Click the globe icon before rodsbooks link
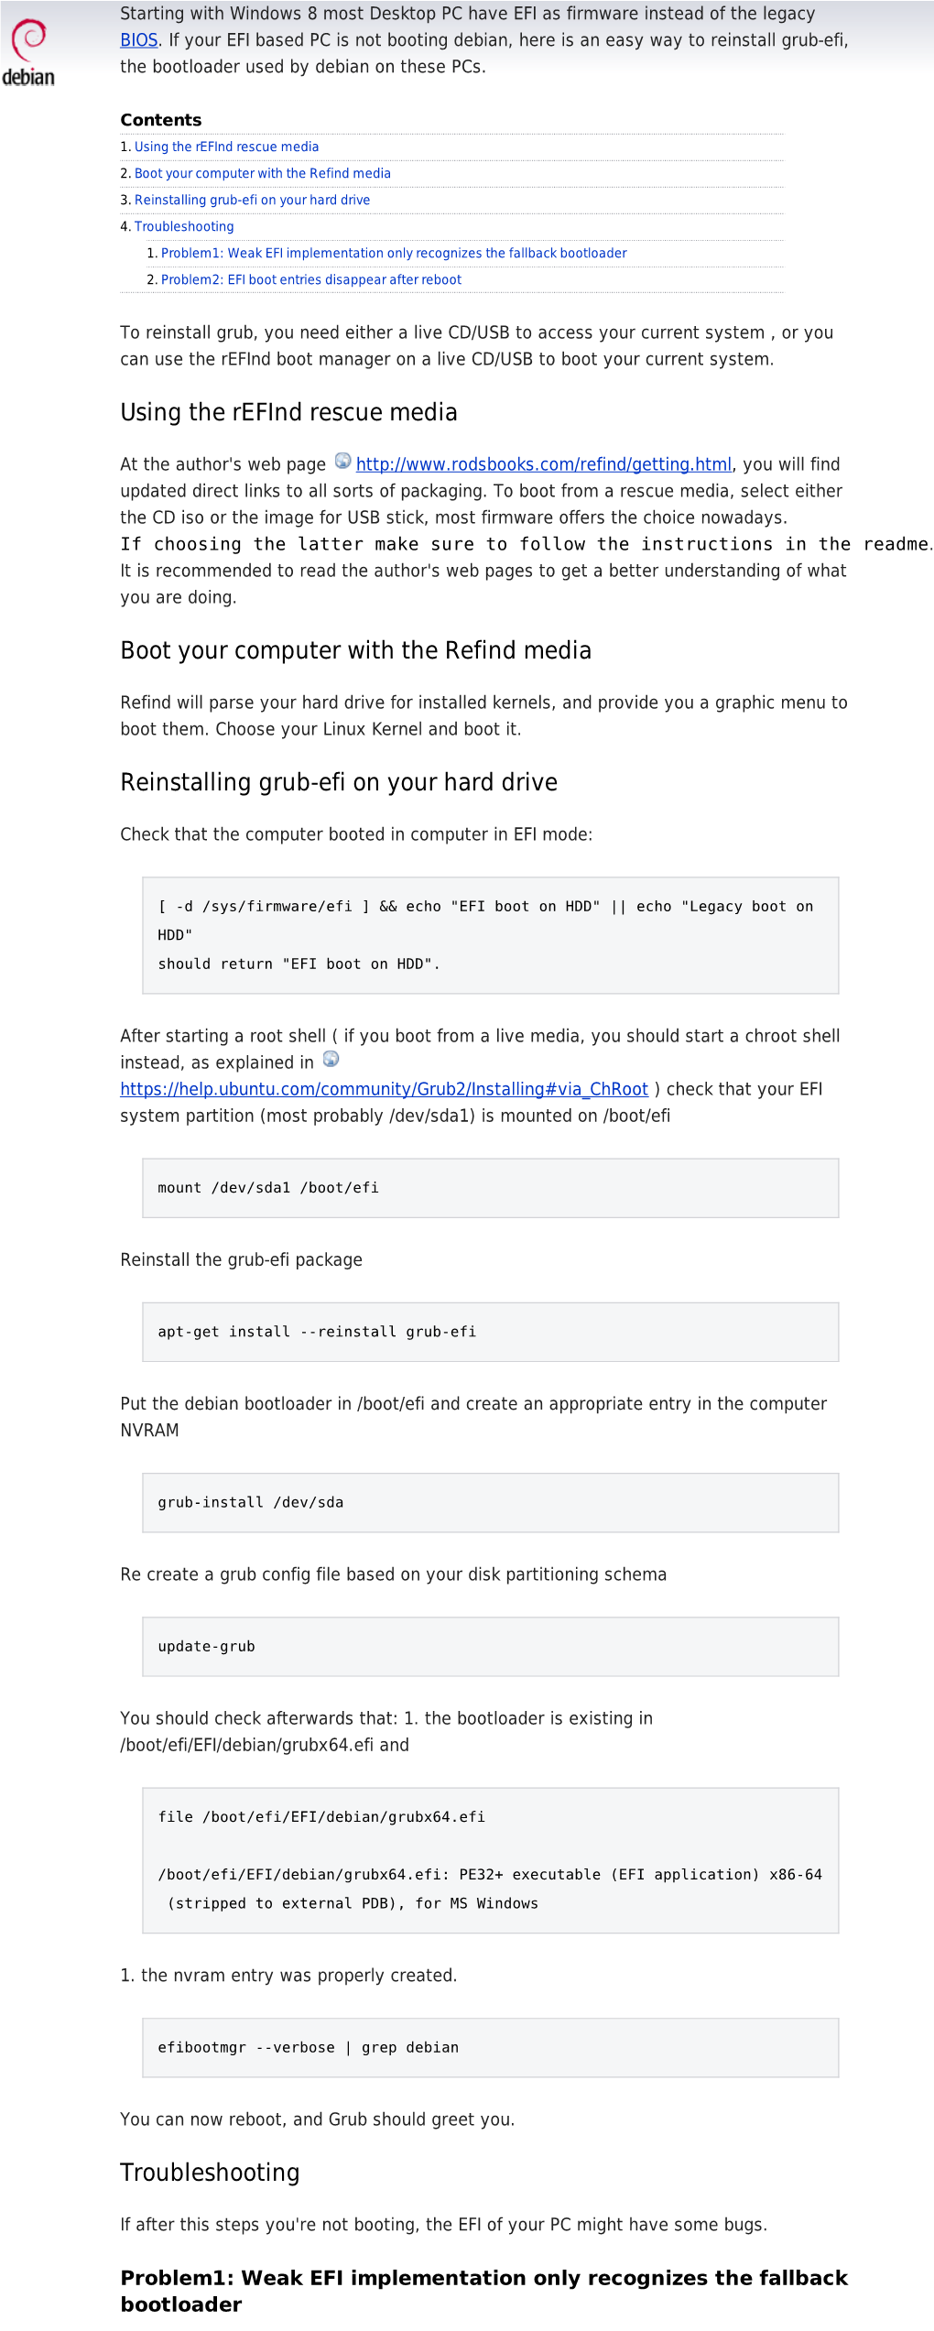 (x=342, y=461)
